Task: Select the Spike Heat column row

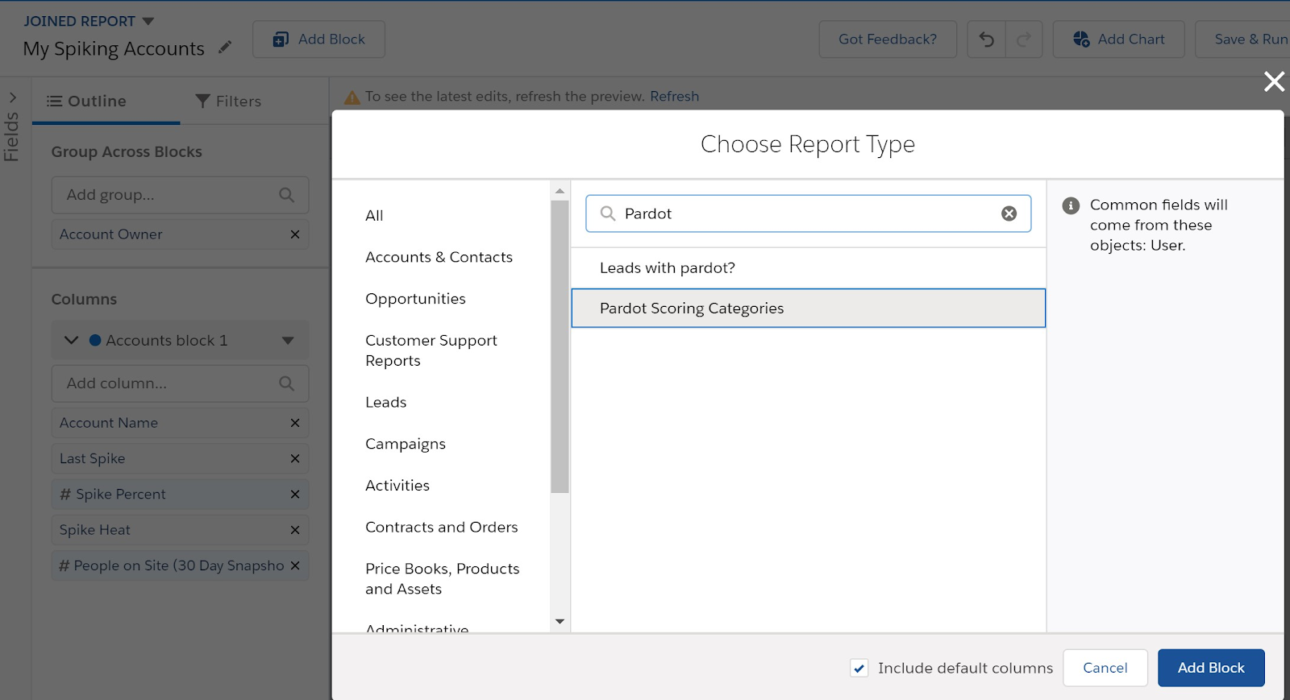Action: click(x=180, y=530)
